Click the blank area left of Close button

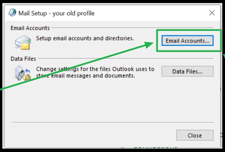[97, 135]
